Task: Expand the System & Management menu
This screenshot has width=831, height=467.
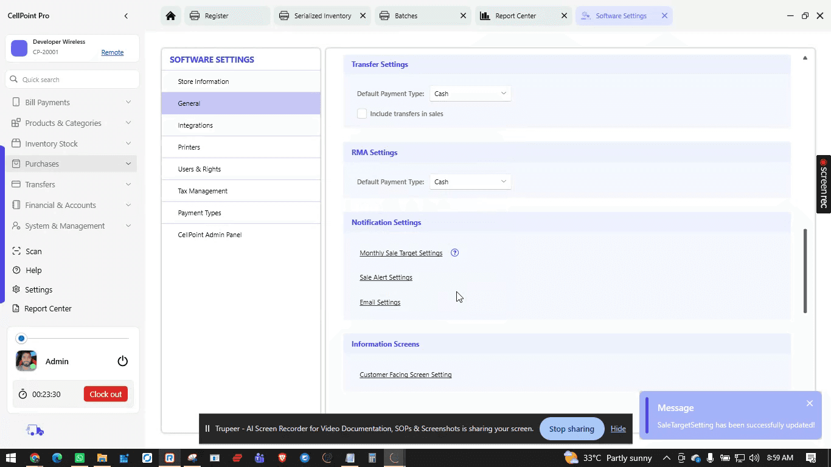Action: point(128,226)
